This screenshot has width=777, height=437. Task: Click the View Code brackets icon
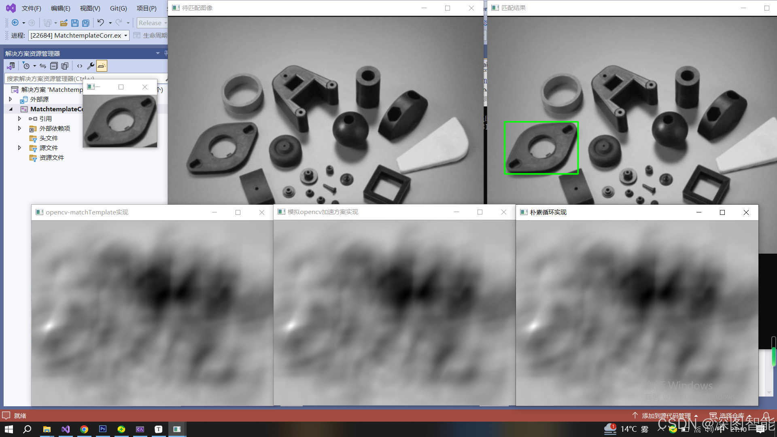click(80, 66)
